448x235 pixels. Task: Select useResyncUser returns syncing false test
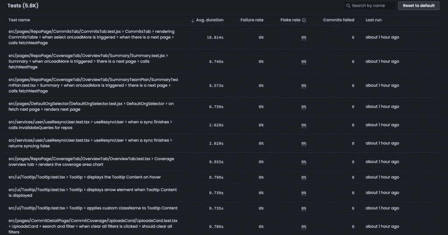(x=90, y=143)
